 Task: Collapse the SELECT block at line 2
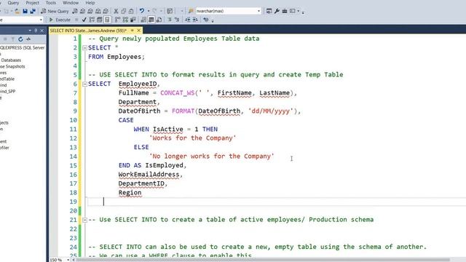point(84,48)
